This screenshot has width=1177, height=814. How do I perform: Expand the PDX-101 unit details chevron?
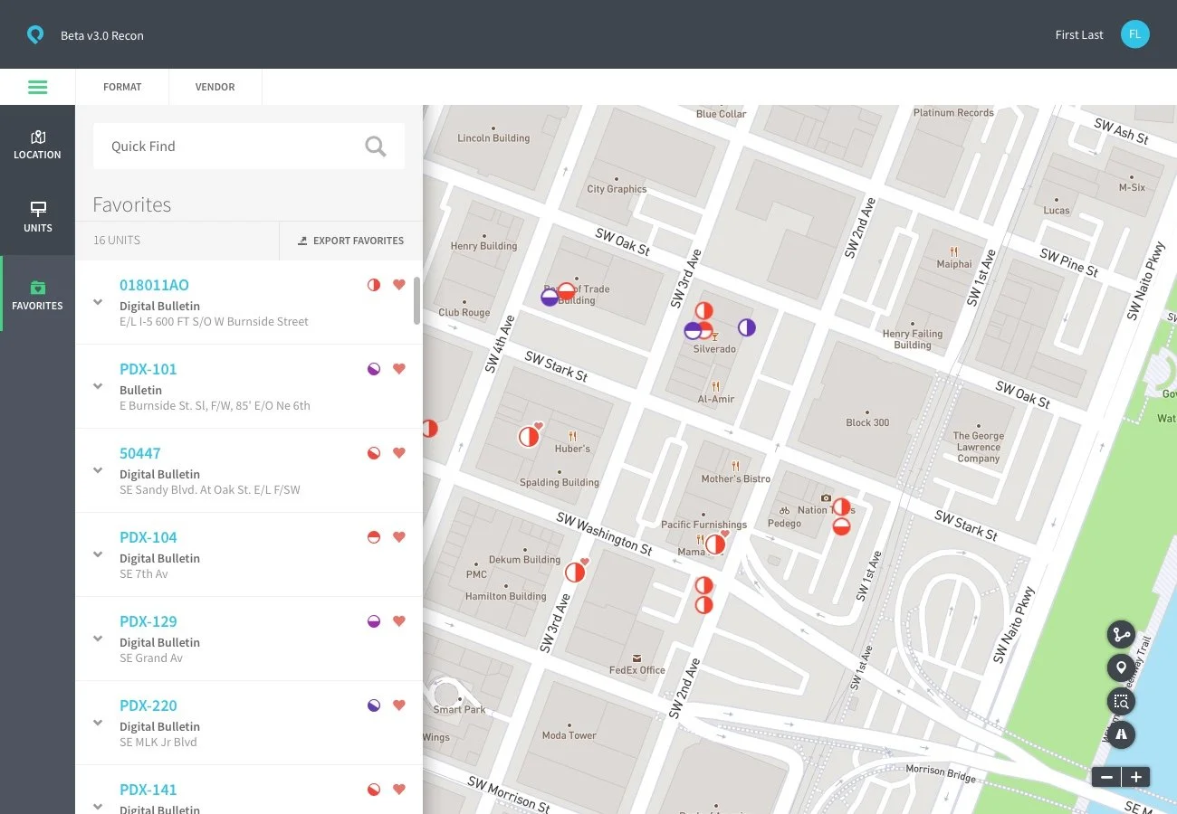tap(98, 386)
